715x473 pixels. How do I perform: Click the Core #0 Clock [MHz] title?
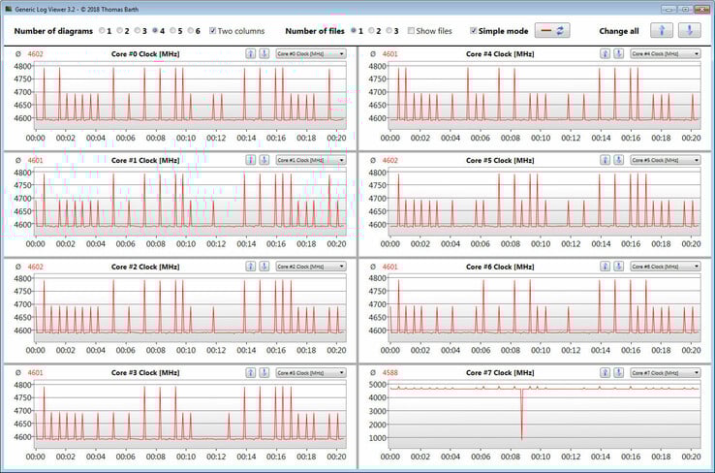145,54
